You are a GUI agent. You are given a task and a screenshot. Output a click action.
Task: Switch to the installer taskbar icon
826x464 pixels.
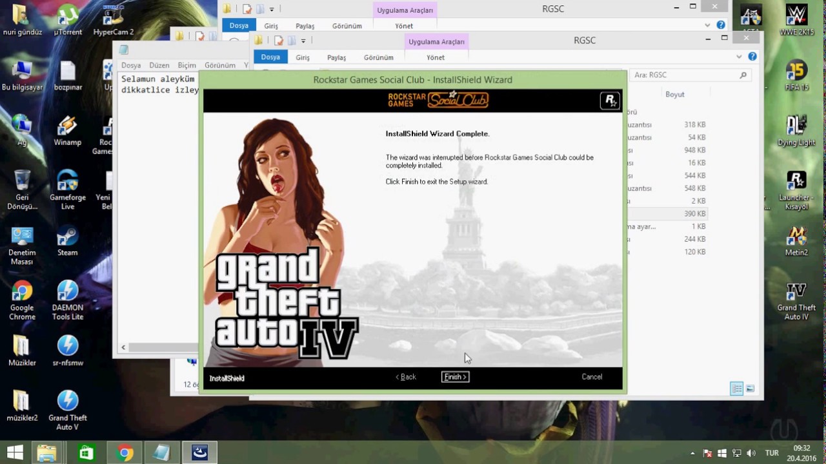click(199, 453)
